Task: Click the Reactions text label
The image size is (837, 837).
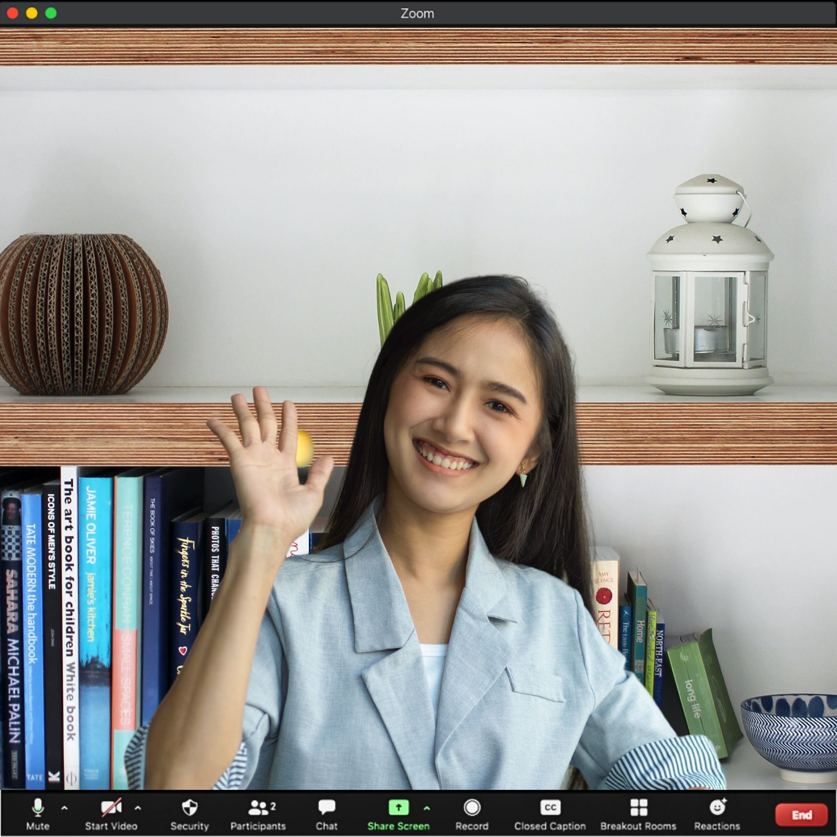Action: coord(717,826)
